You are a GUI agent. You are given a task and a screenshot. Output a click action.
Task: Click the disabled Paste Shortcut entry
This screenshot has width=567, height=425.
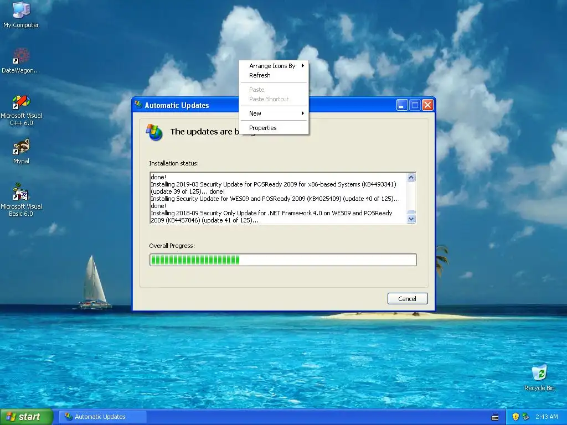pyautogui.click(x=274, y=99)
